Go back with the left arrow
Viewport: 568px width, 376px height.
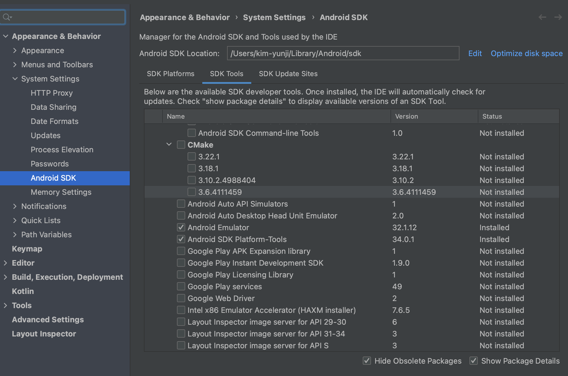(542, 17)
